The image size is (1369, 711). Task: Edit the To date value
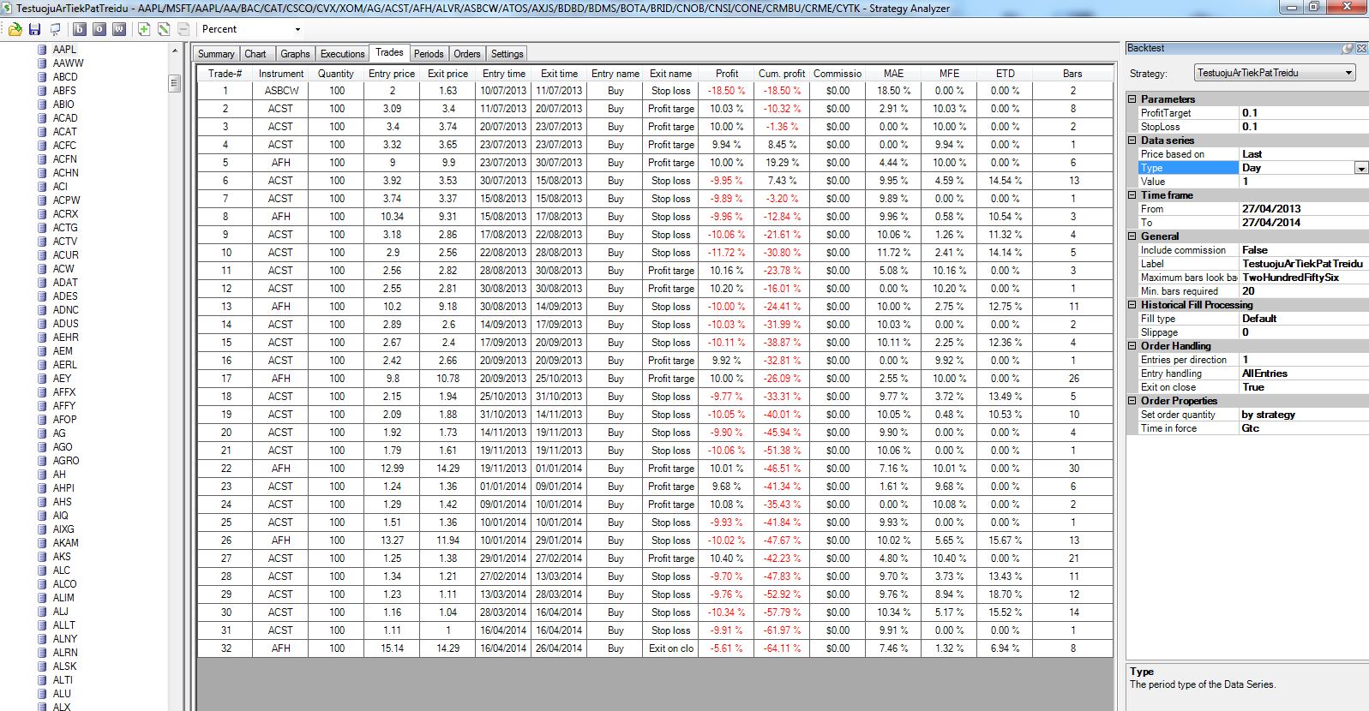point(1303,223)
